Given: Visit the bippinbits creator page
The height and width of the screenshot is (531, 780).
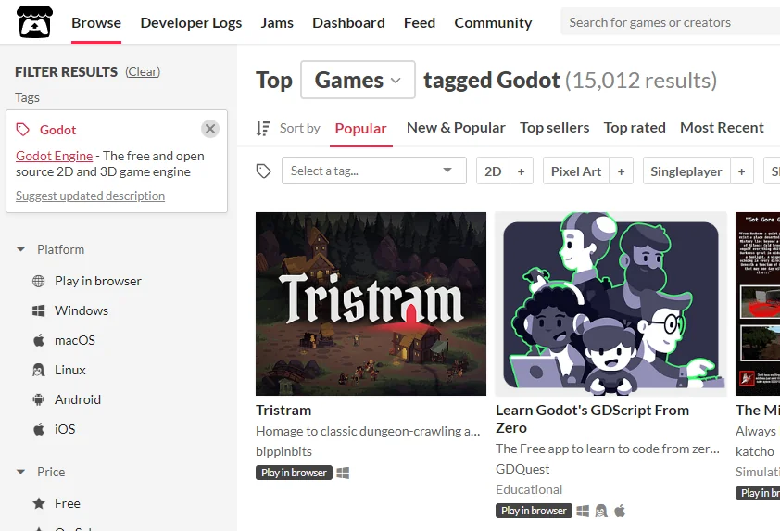Looking at the screenshot, I should pos(283,451).
